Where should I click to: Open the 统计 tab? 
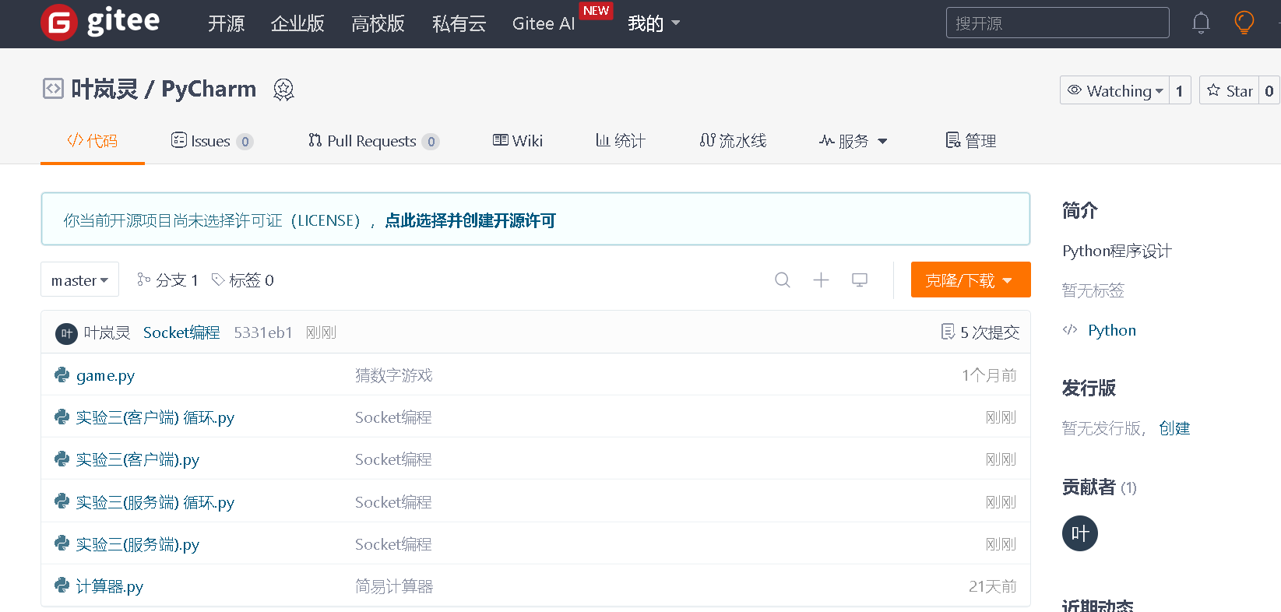621,141
